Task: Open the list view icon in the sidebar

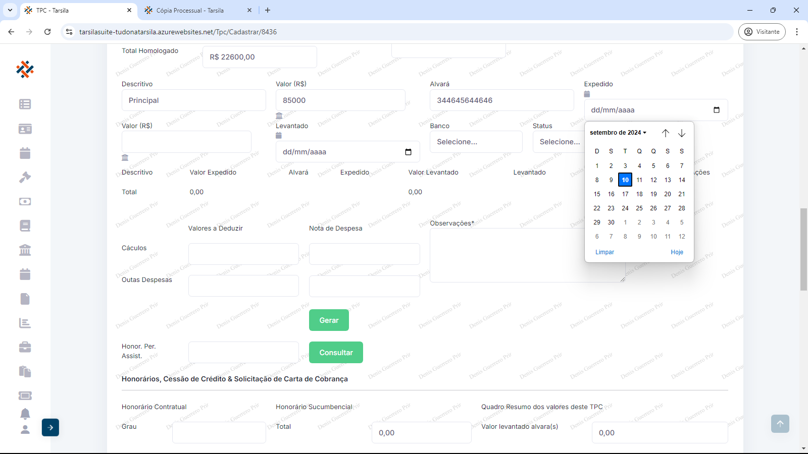Action: 25,104
